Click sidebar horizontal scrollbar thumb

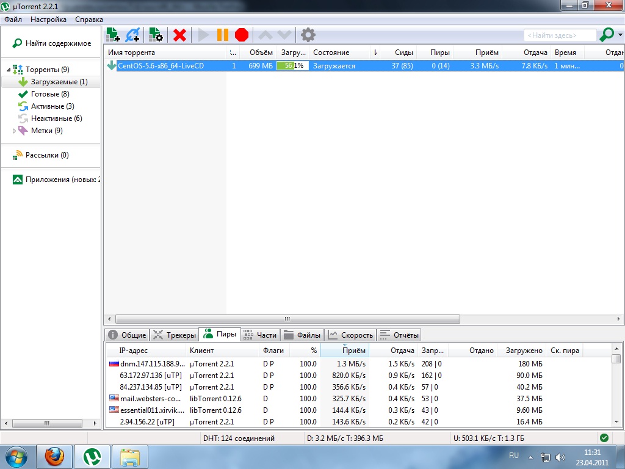(x=47, y=423)
